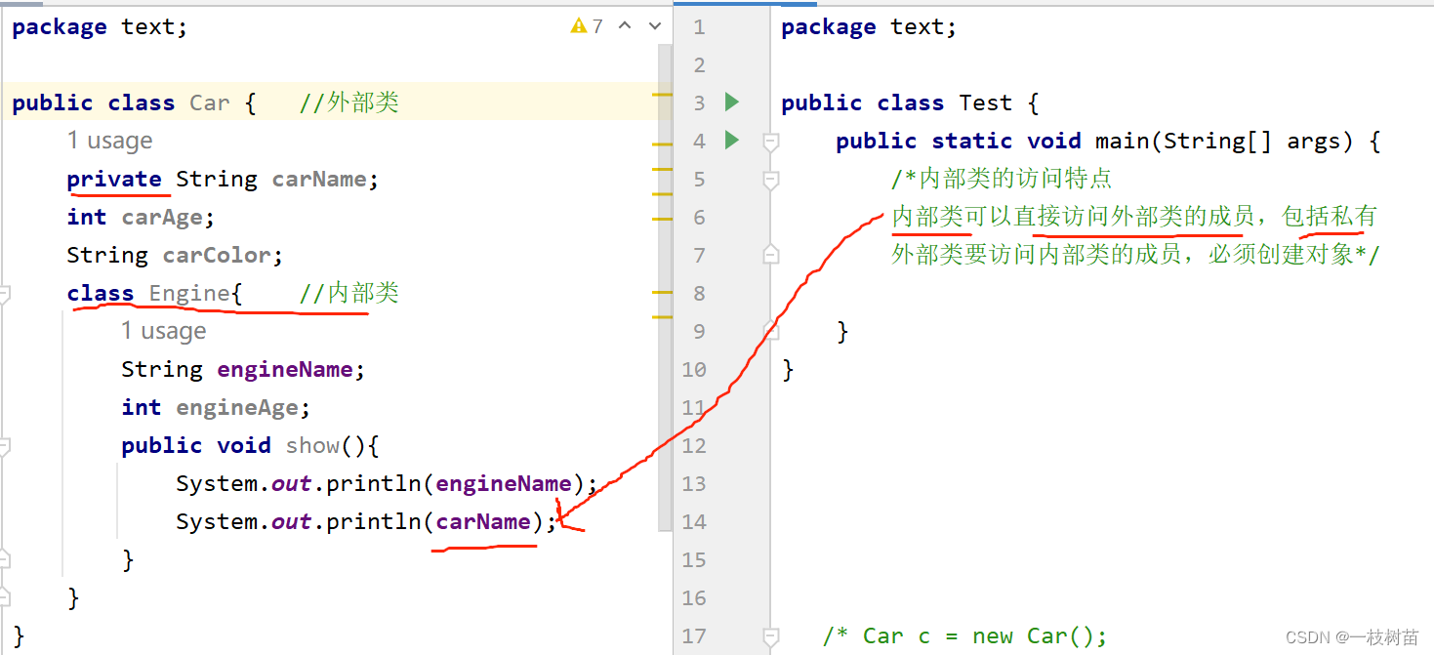Click class name 'Car' in the class declaration

(210, 103)
